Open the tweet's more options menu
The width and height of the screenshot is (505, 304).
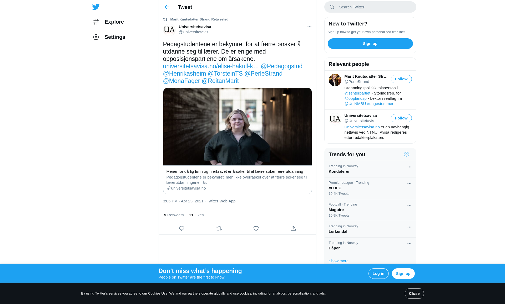pyautogui.click(x=309, y=27)
